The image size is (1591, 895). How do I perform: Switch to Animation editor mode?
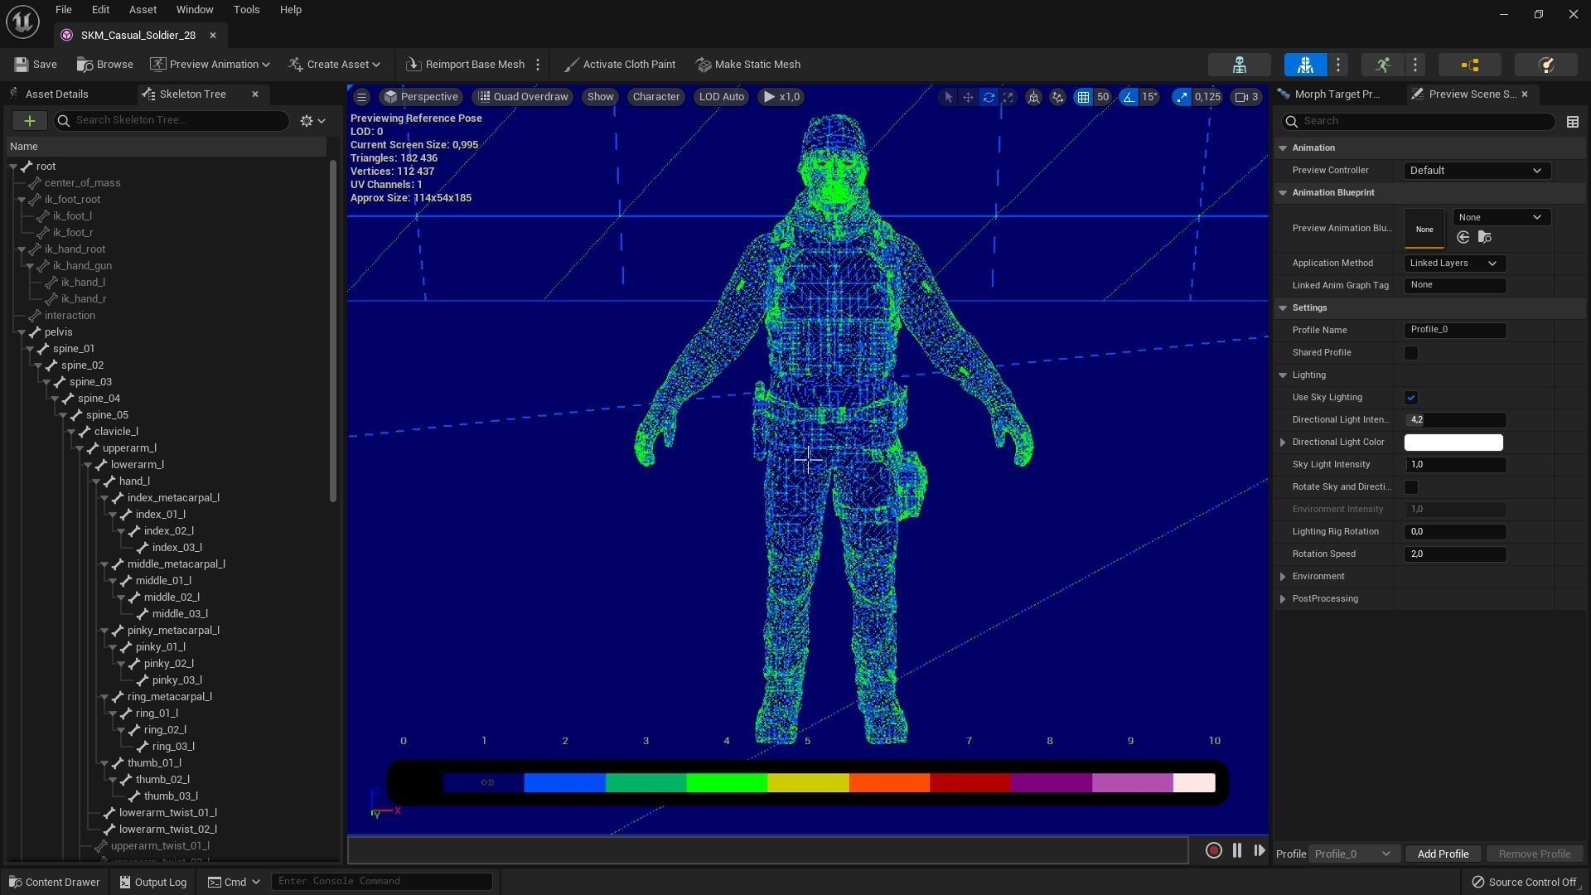tap(1382, 65)
